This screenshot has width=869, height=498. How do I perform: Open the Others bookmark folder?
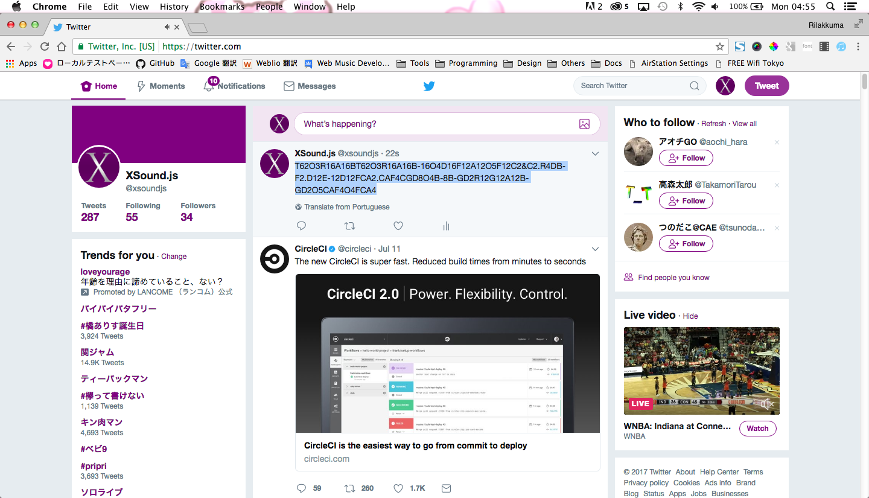(x=567, y=63)
